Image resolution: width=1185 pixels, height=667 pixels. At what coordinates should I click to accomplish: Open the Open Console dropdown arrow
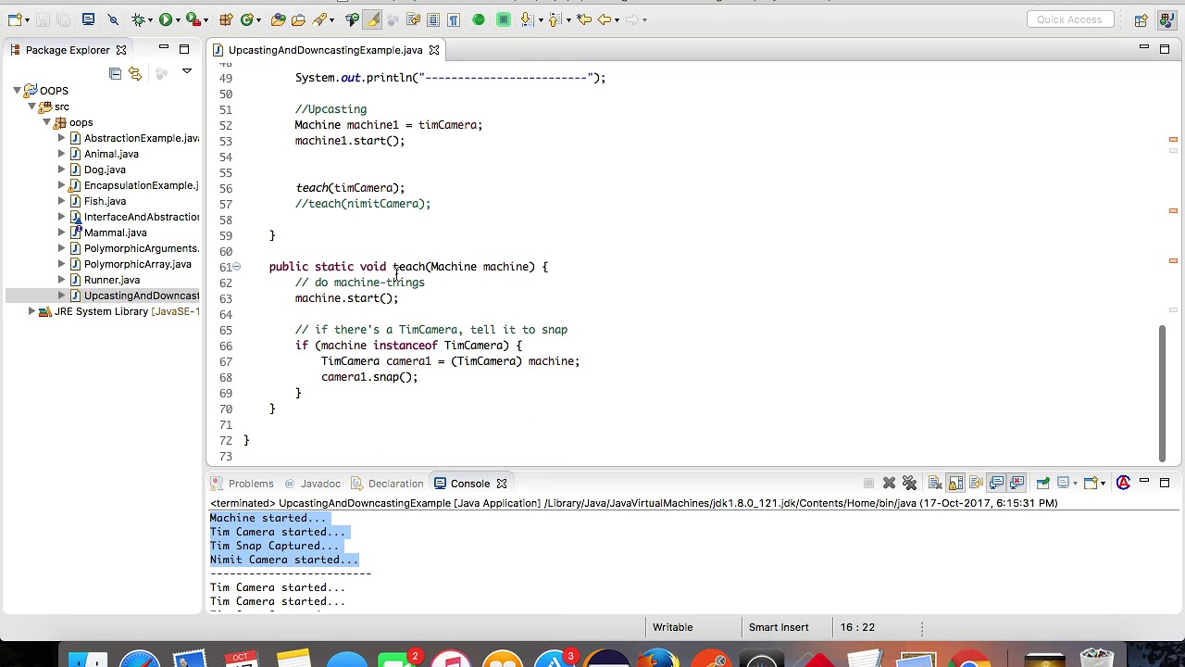(1103, 483)
